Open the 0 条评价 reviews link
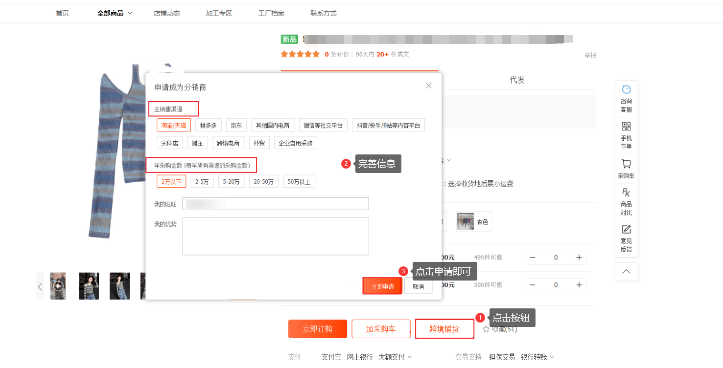The height and width of the screenshot is (368, 723). coord(337,54)
